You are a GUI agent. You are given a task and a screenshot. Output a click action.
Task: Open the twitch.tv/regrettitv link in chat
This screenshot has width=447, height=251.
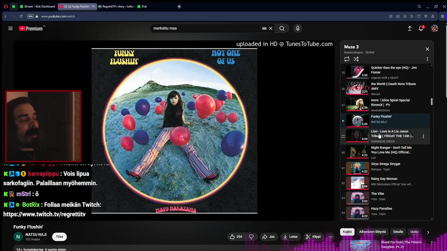click(44, 214)
